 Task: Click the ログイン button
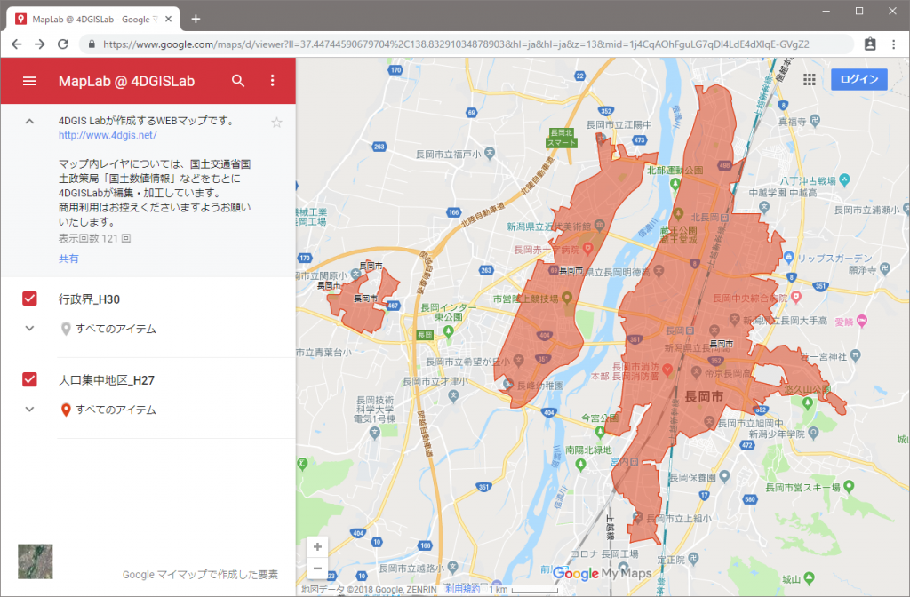click(859, 79)
